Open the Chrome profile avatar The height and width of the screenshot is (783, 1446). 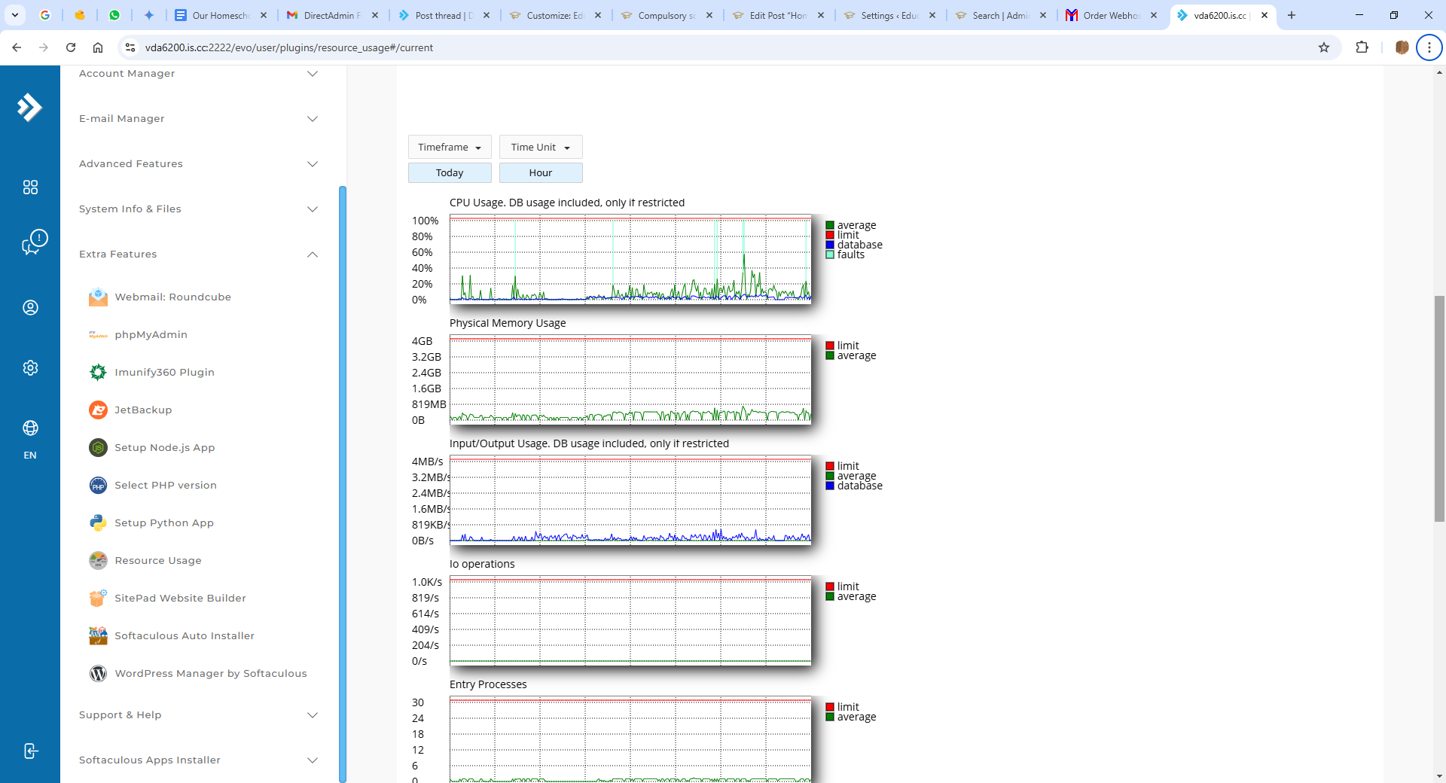1402,47
